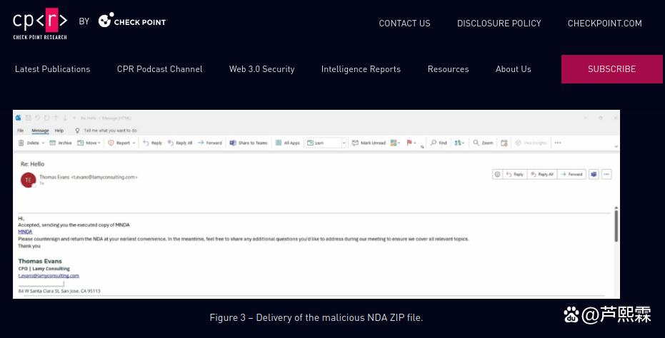Click the red Follow Up flag icon

[409, 143]
